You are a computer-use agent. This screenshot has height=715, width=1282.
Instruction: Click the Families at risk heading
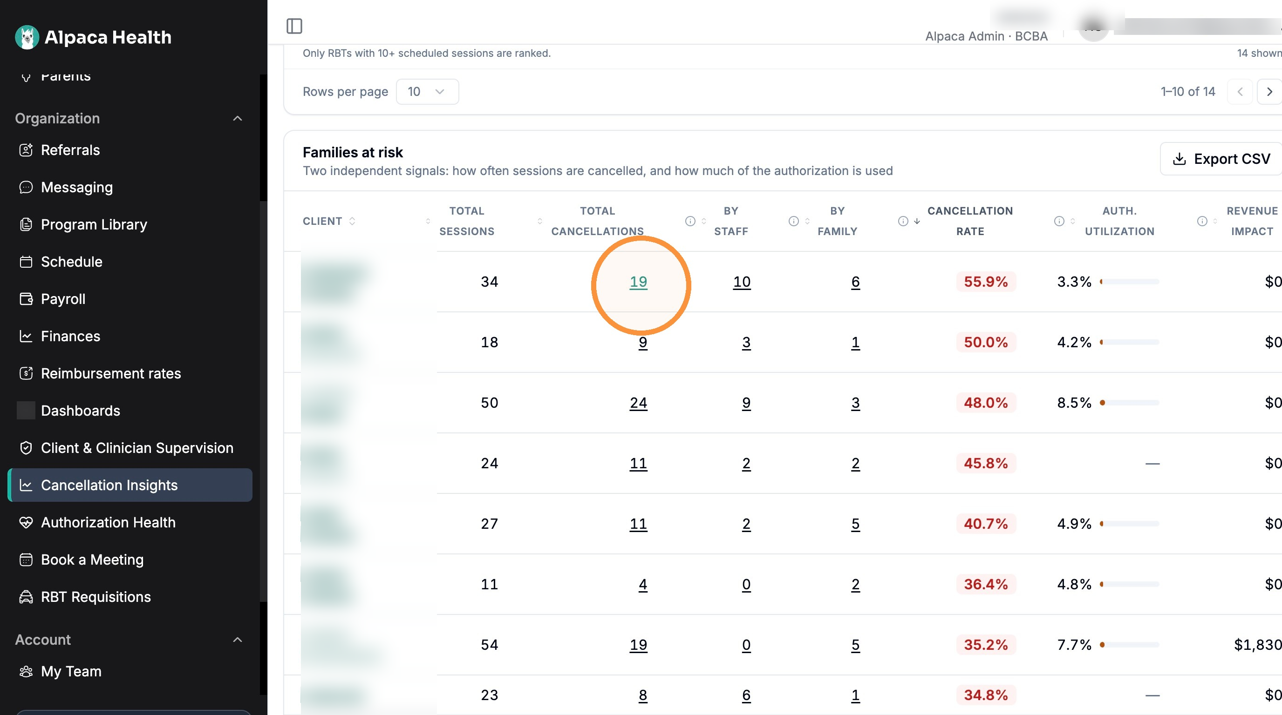click(x=352, y=153)
